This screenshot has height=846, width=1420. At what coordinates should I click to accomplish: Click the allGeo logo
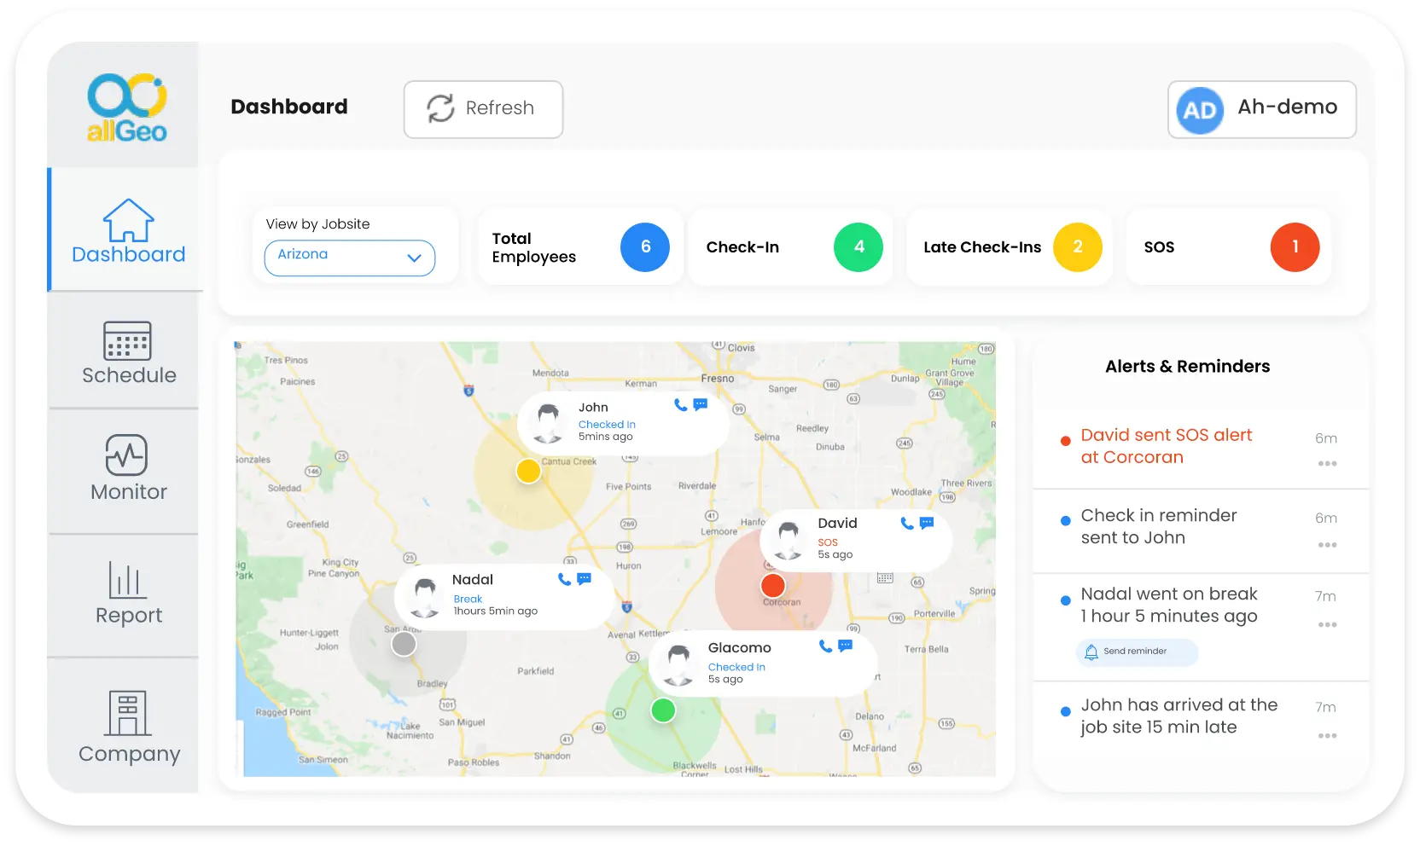tap(126, 107)
